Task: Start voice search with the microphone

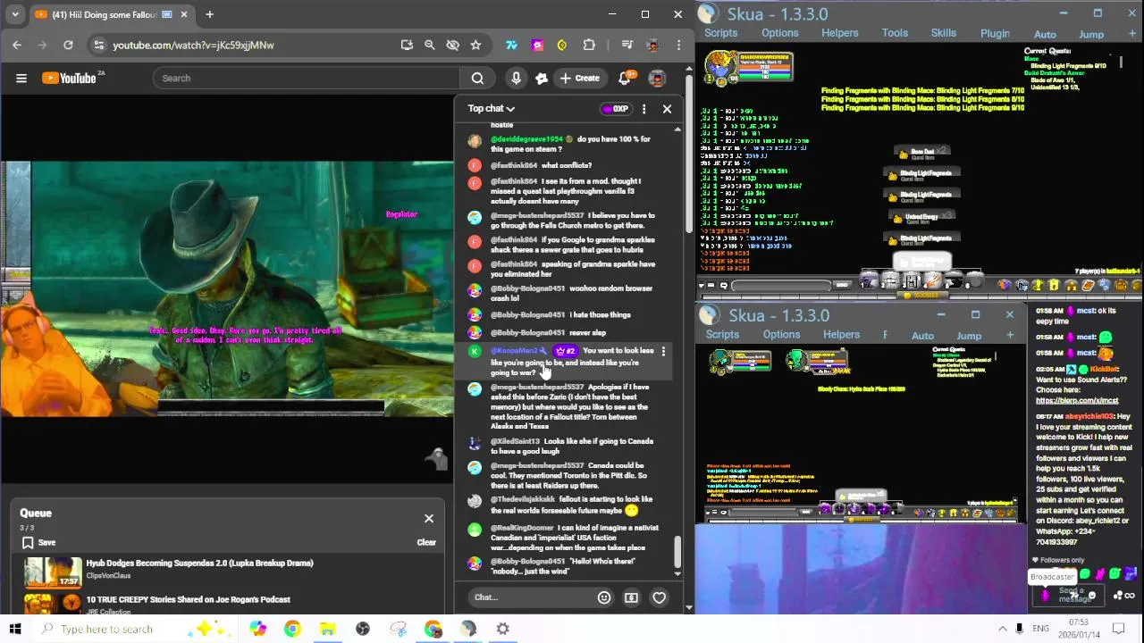Action: (516, 79)
